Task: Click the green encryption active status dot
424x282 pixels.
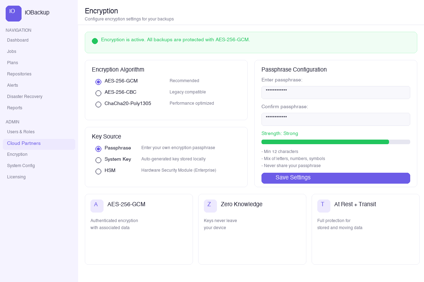Action: tap(95, 41)
